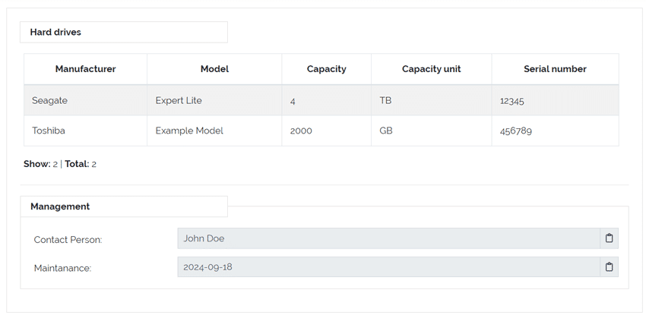Click the Serial number column header
Screen dimensions: 646x315
pyautogui.click(x=555, y=69)
